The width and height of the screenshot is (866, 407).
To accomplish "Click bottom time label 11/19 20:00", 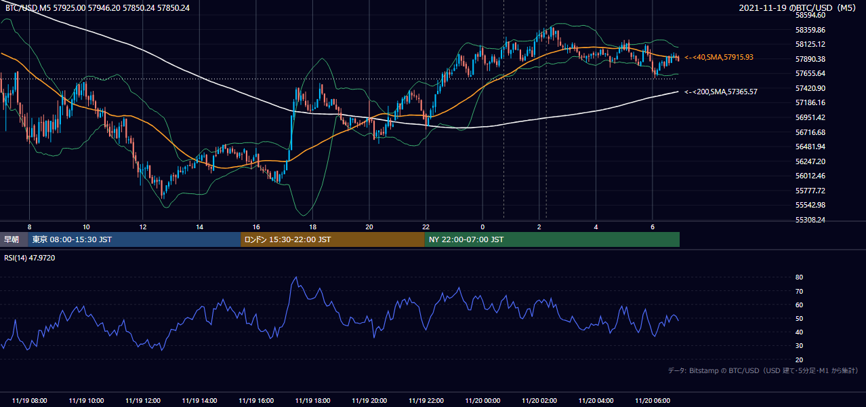I will click(x=369, y=401).
